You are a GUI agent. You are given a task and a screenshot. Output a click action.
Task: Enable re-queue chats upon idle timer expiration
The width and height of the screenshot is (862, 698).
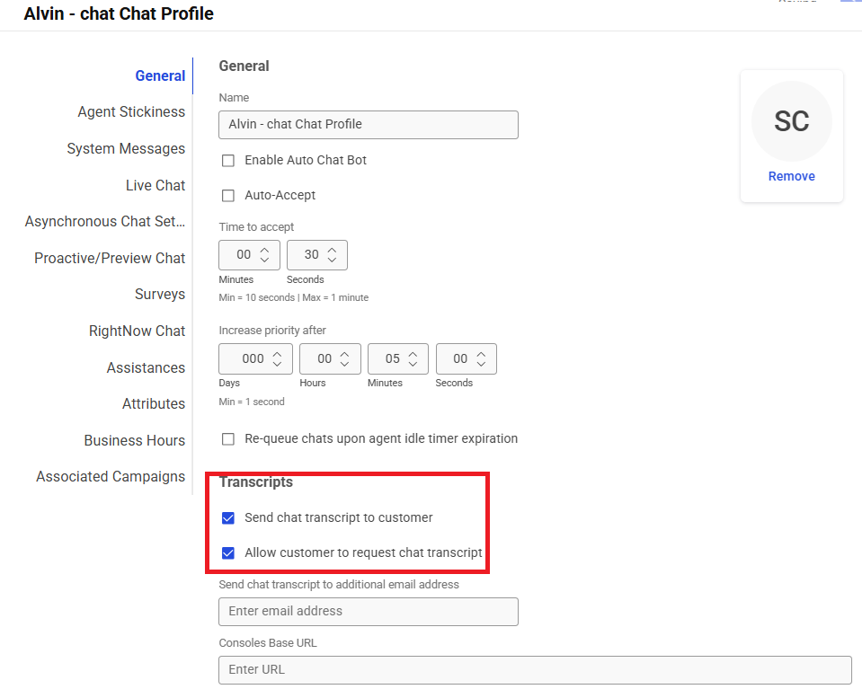[228, 439]
